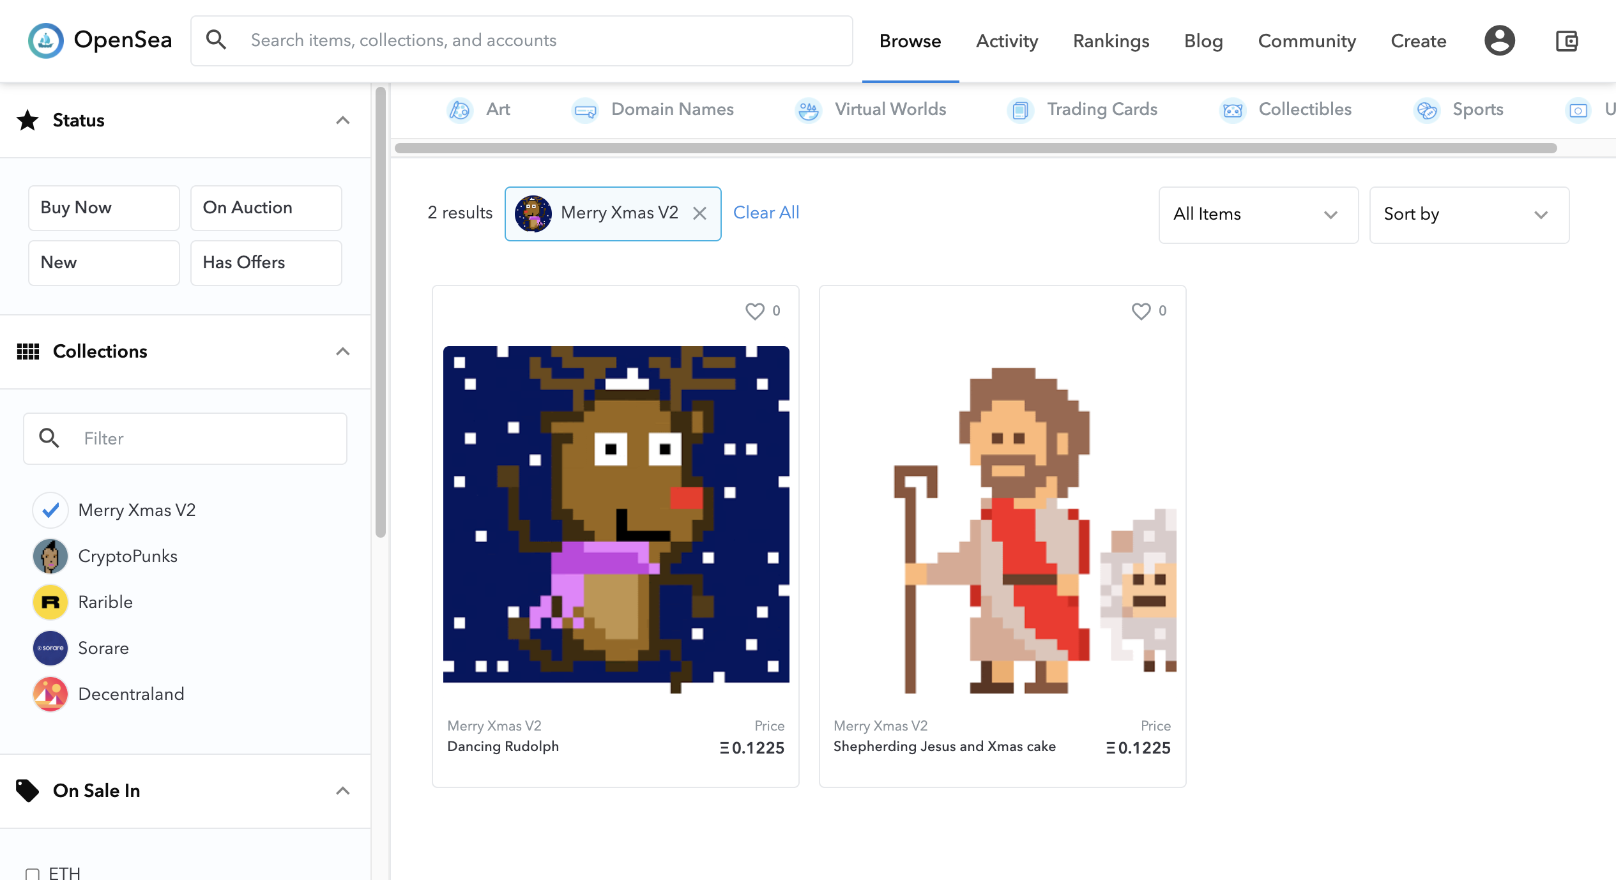1616x880 pixels.
Task: Click the Domain Names category label
Action: point(673,109)
